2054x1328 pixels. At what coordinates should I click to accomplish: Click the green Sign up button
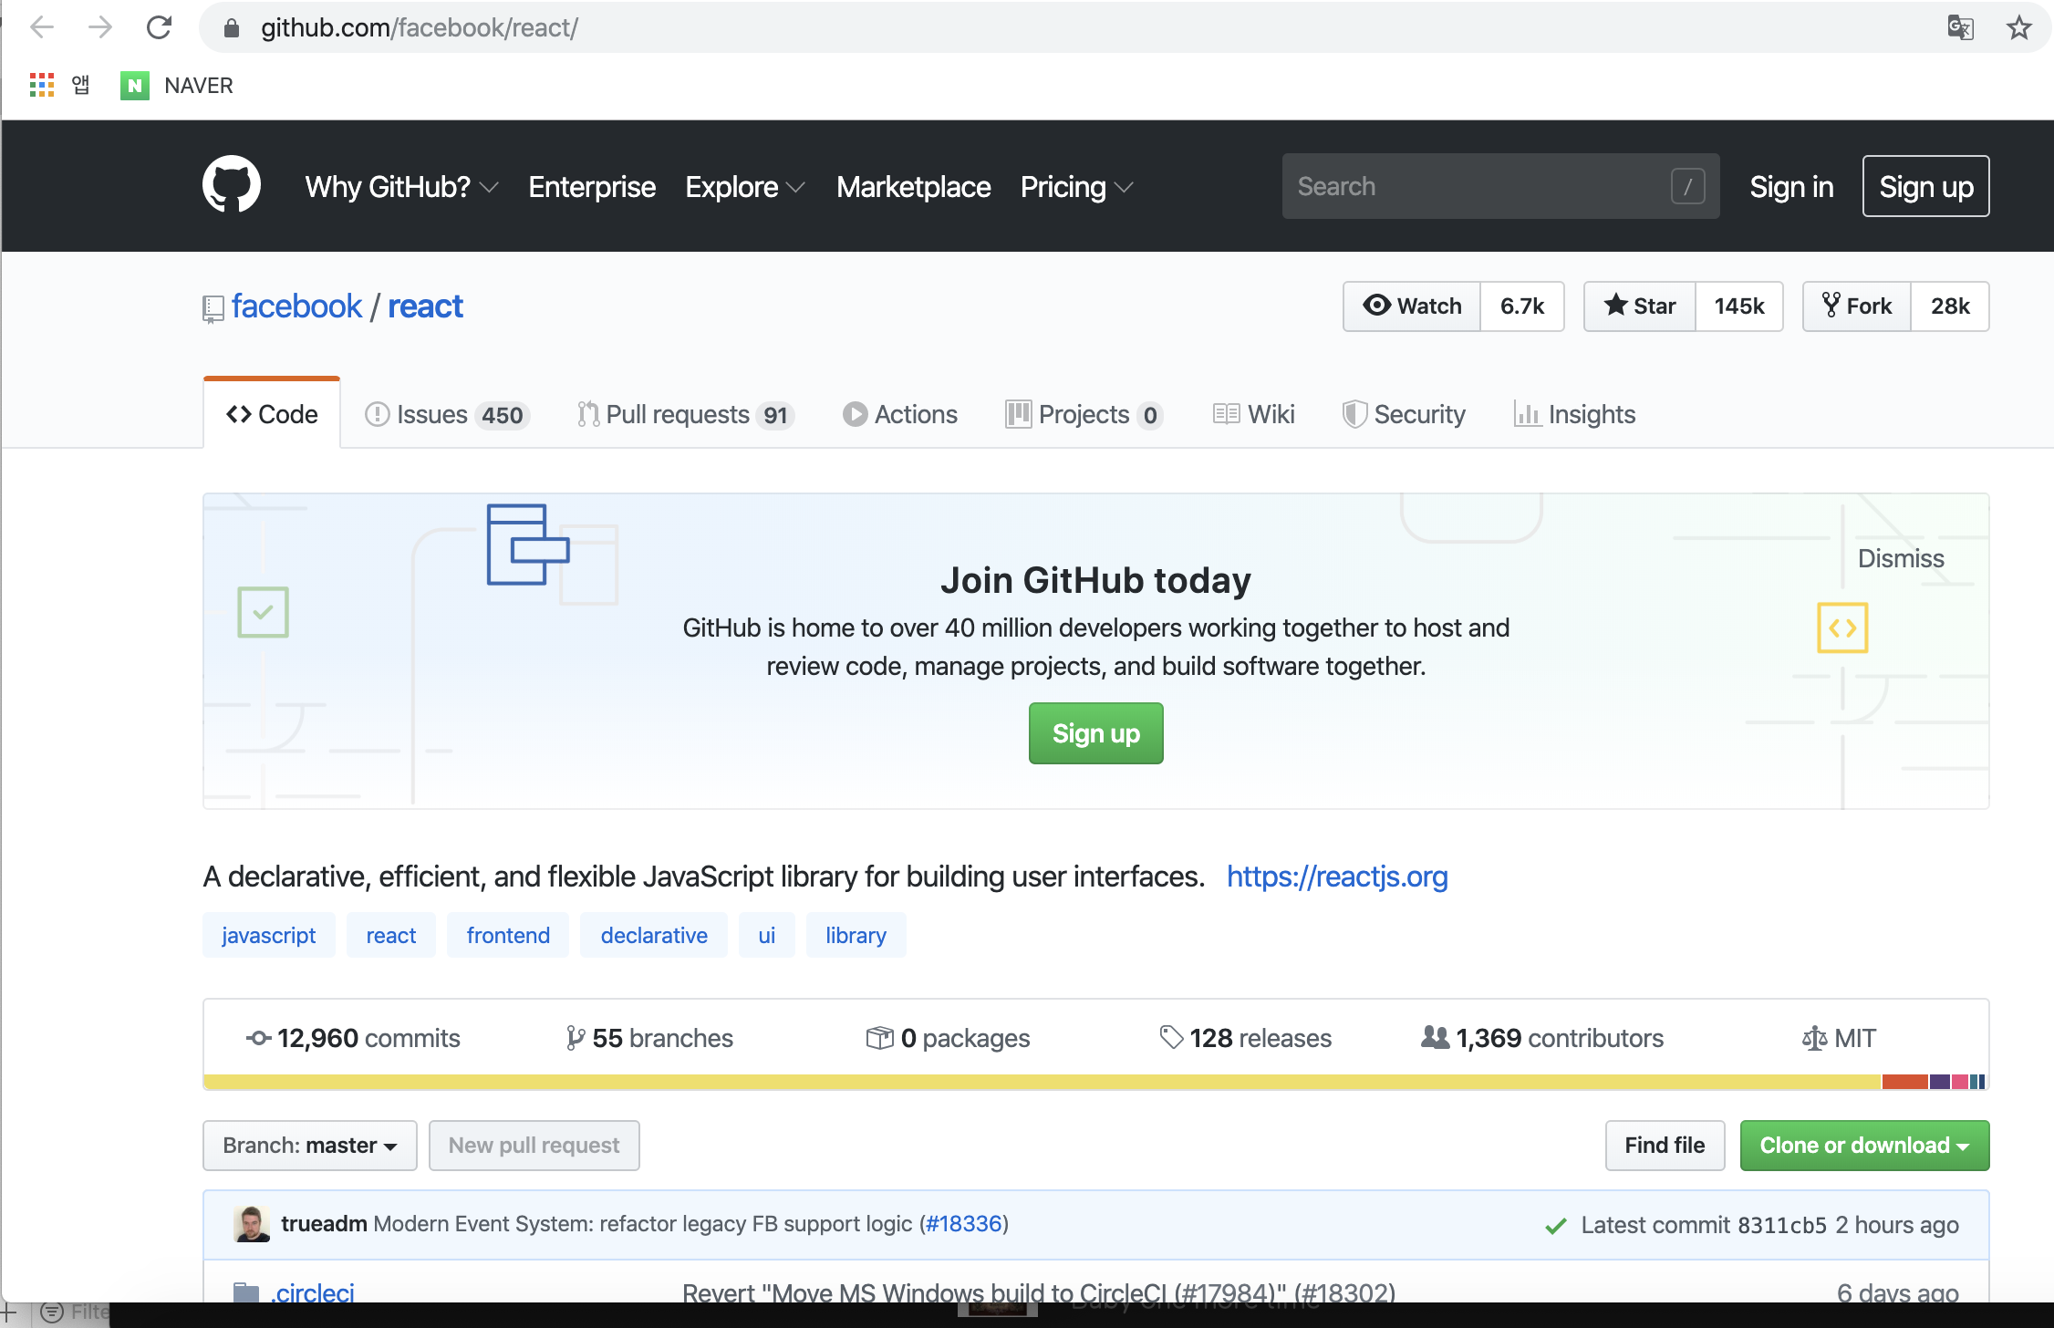click(1095, 733)
